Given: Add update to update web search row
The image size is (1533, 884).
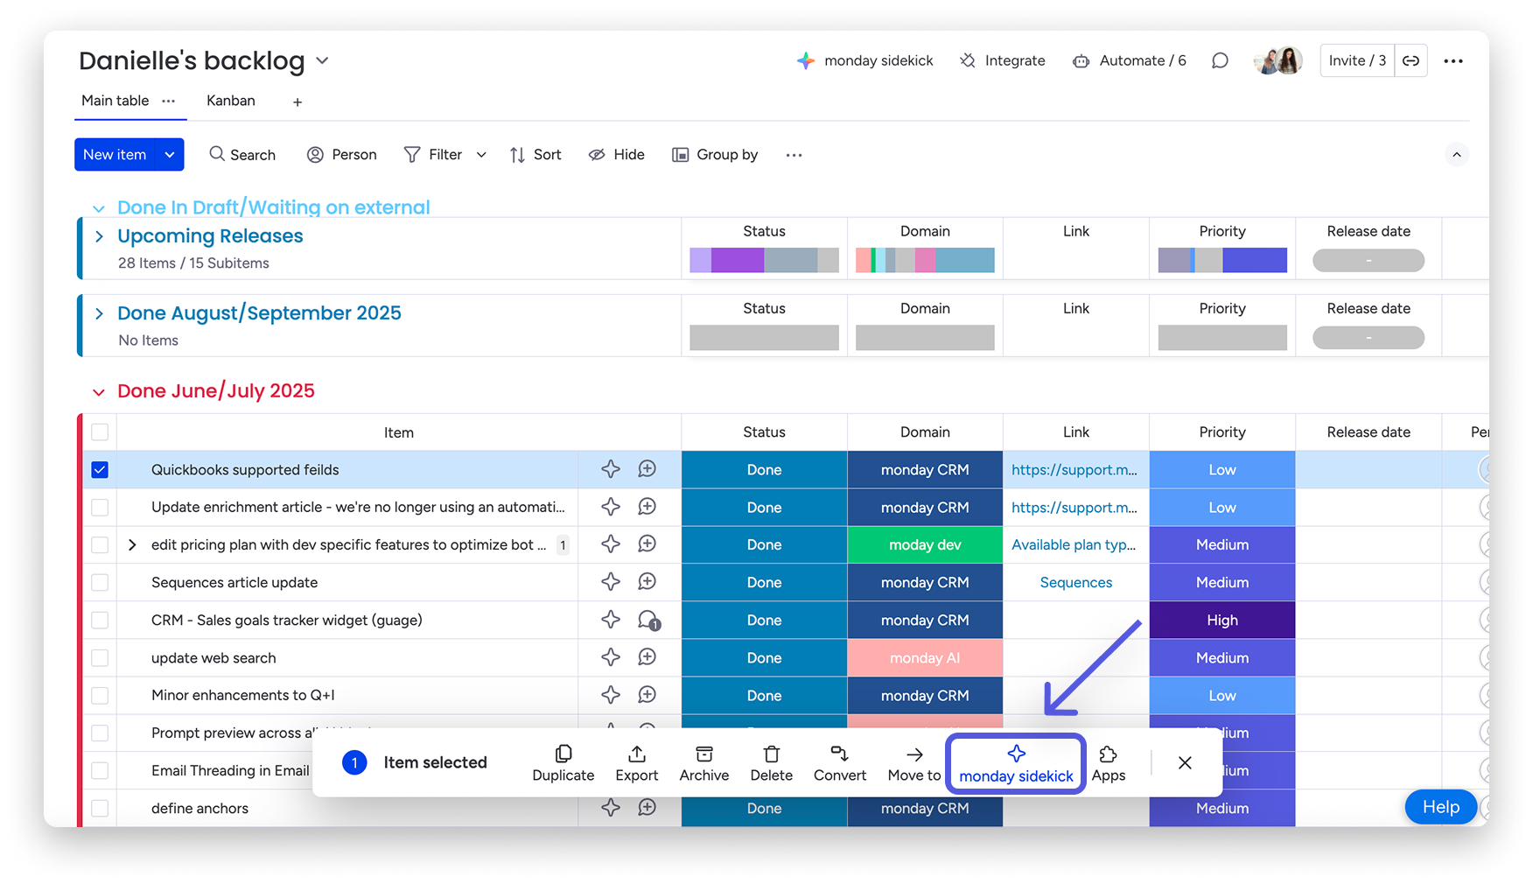Looking at the screenshot, I should (647, 657).
